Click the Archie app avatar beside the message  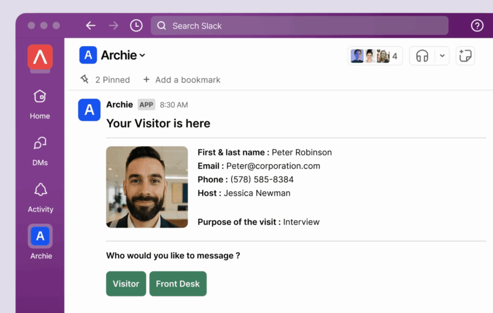89,110
